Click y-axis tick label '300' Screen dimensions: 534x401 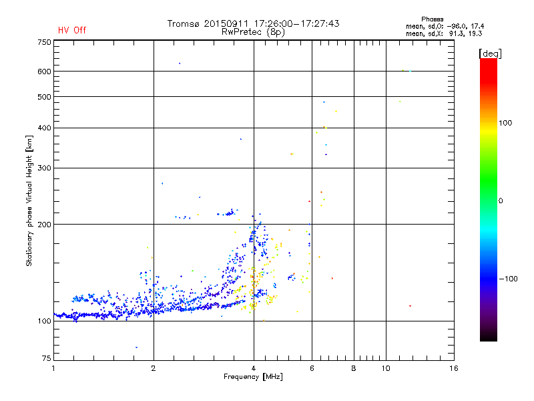(x=44, y=168)
